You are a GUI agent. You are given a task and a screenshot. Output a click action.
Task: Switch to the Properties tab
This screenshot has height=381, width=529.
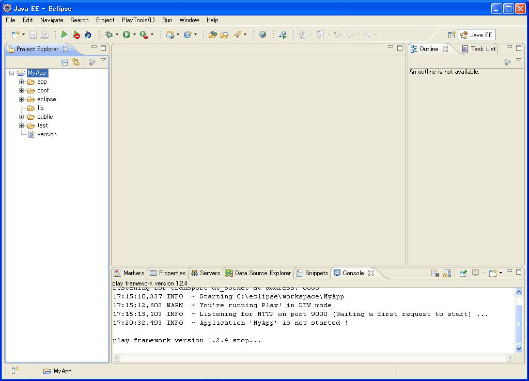point(168,273)
